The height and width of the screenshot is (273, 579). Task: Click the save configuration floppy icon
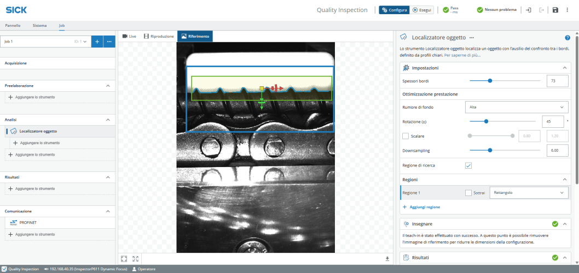[x=555, y=10]
